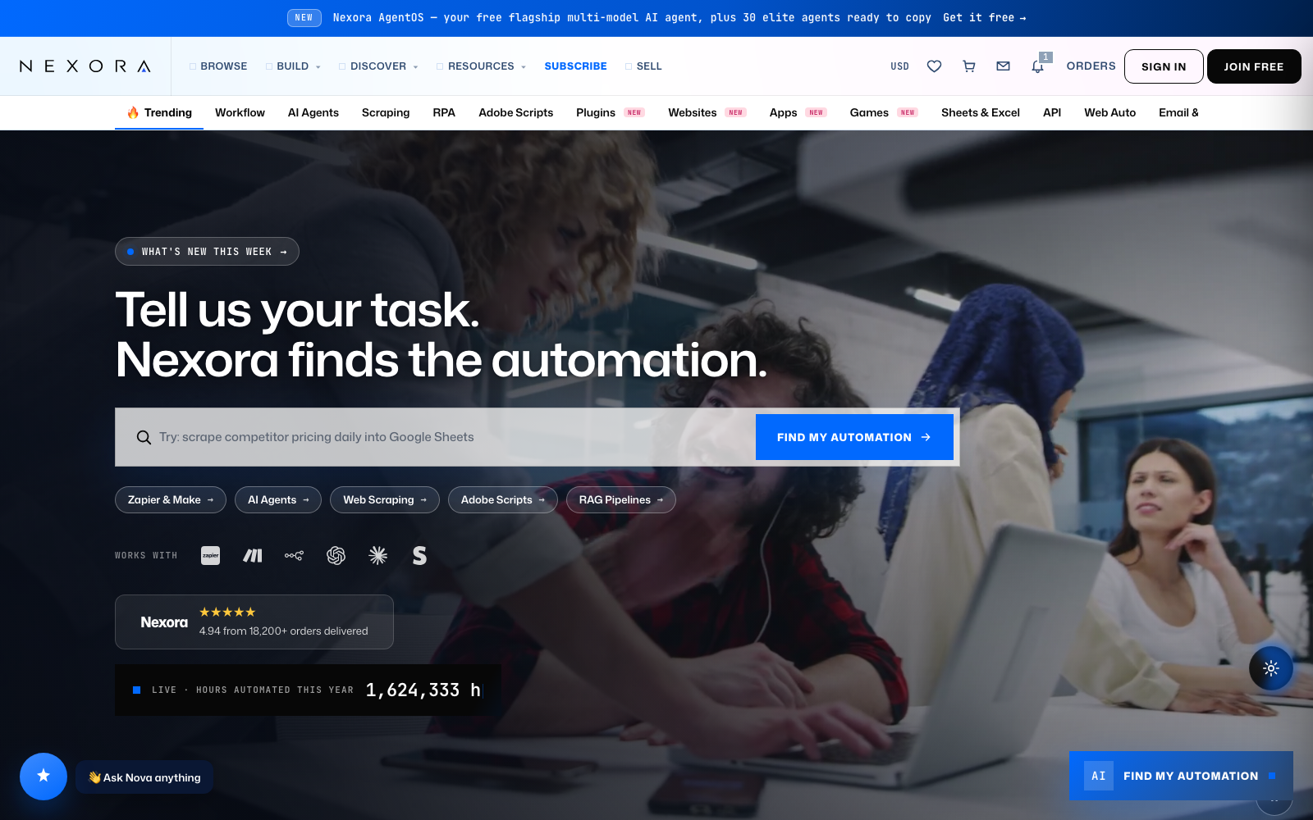1313x820 pixels.
Task: Click the five-star rating stars
Action: [x=227, y=612]
